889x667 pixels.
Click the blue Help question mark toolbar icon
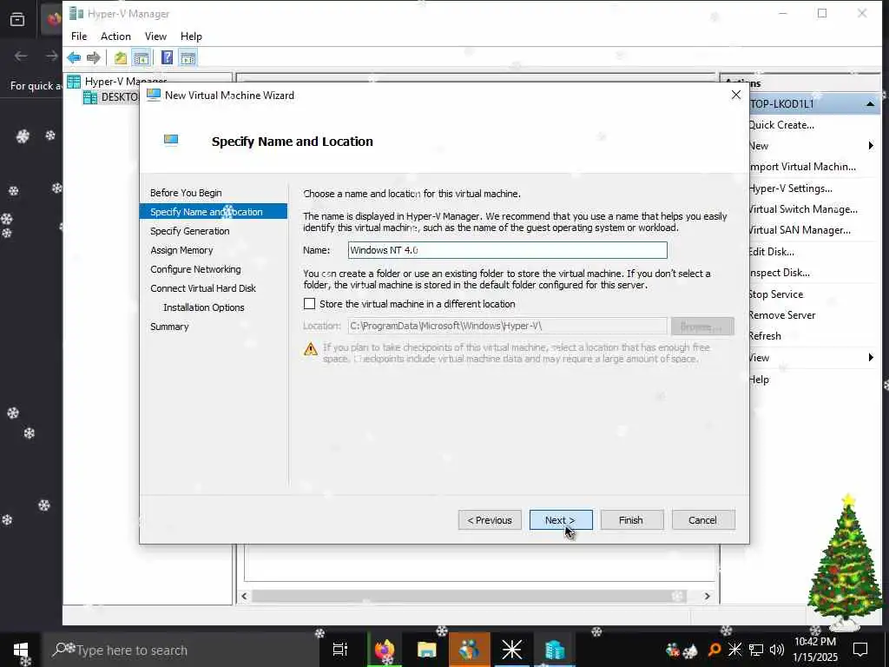tap(167, 57)
